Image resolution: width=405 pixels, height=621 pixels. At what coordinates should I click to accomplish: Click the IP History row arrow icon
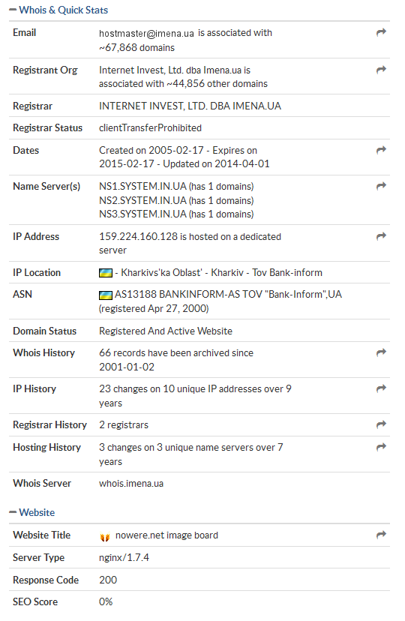381,388
